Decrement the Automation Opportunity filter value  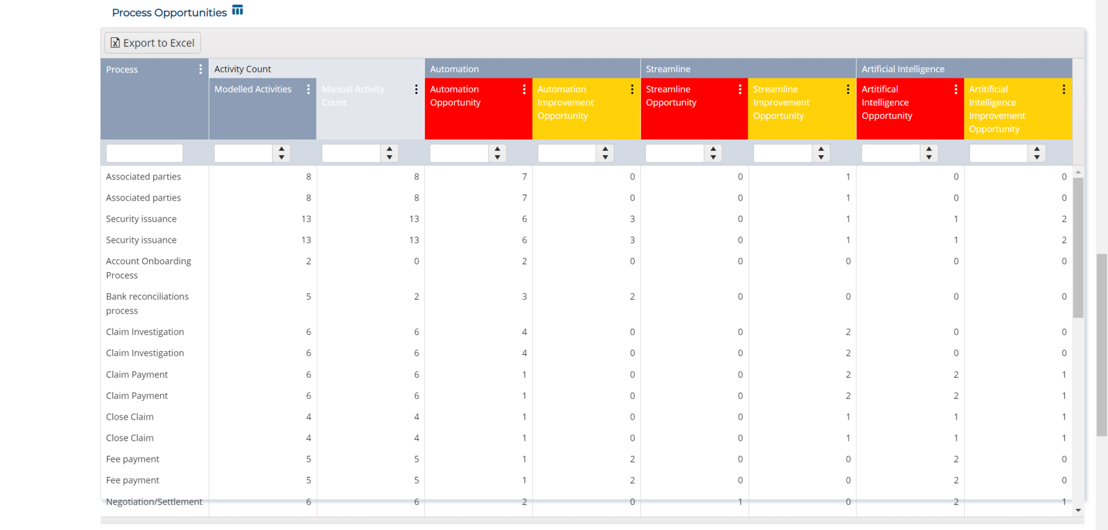(x=497, y=156)
